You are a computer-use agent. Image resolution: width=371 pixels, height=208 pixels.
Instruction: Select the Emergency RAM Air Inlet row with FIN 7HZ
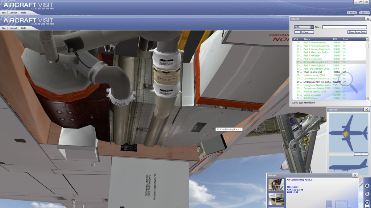point(329,85)
